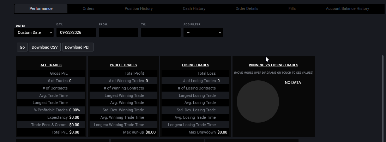
Task: Switch to the Performance tab
Action: (x=41, y=8)
